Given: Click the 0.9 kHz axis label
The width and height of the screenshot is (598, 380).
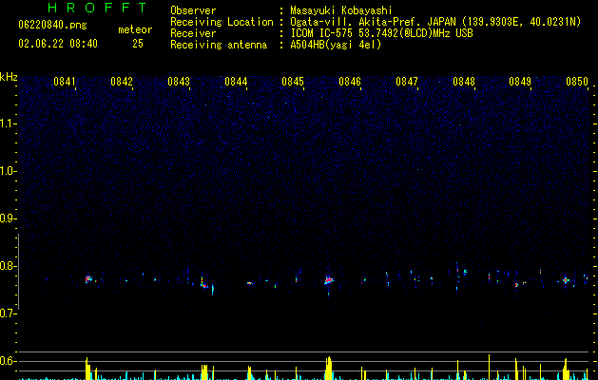Looking at the screenshot, I should (x=9, y=218).
